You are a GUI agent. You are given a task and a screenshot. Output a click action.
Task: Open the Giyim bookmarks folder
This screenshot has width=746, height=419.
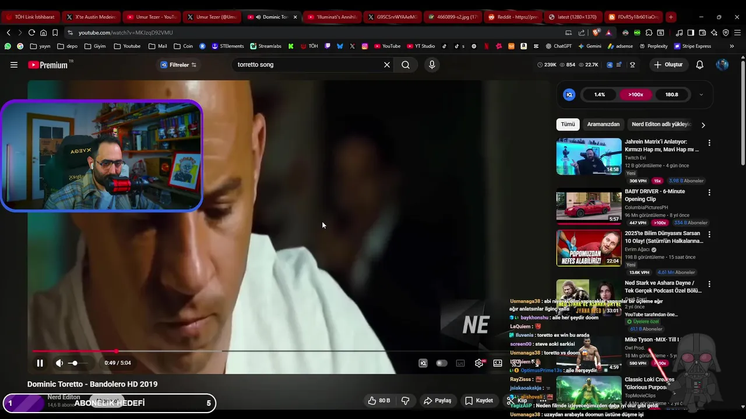[x=95, y=46]
